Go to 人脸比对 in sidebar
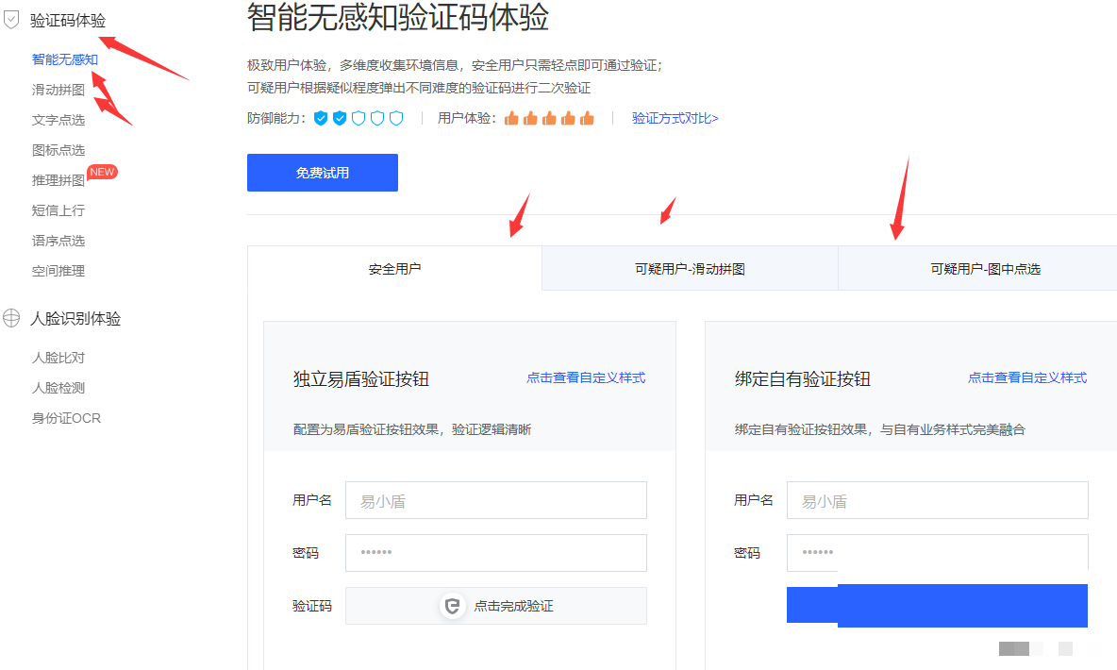This screenshot has height=670, width=1117. pyautogui.click(x=58, y=358)
